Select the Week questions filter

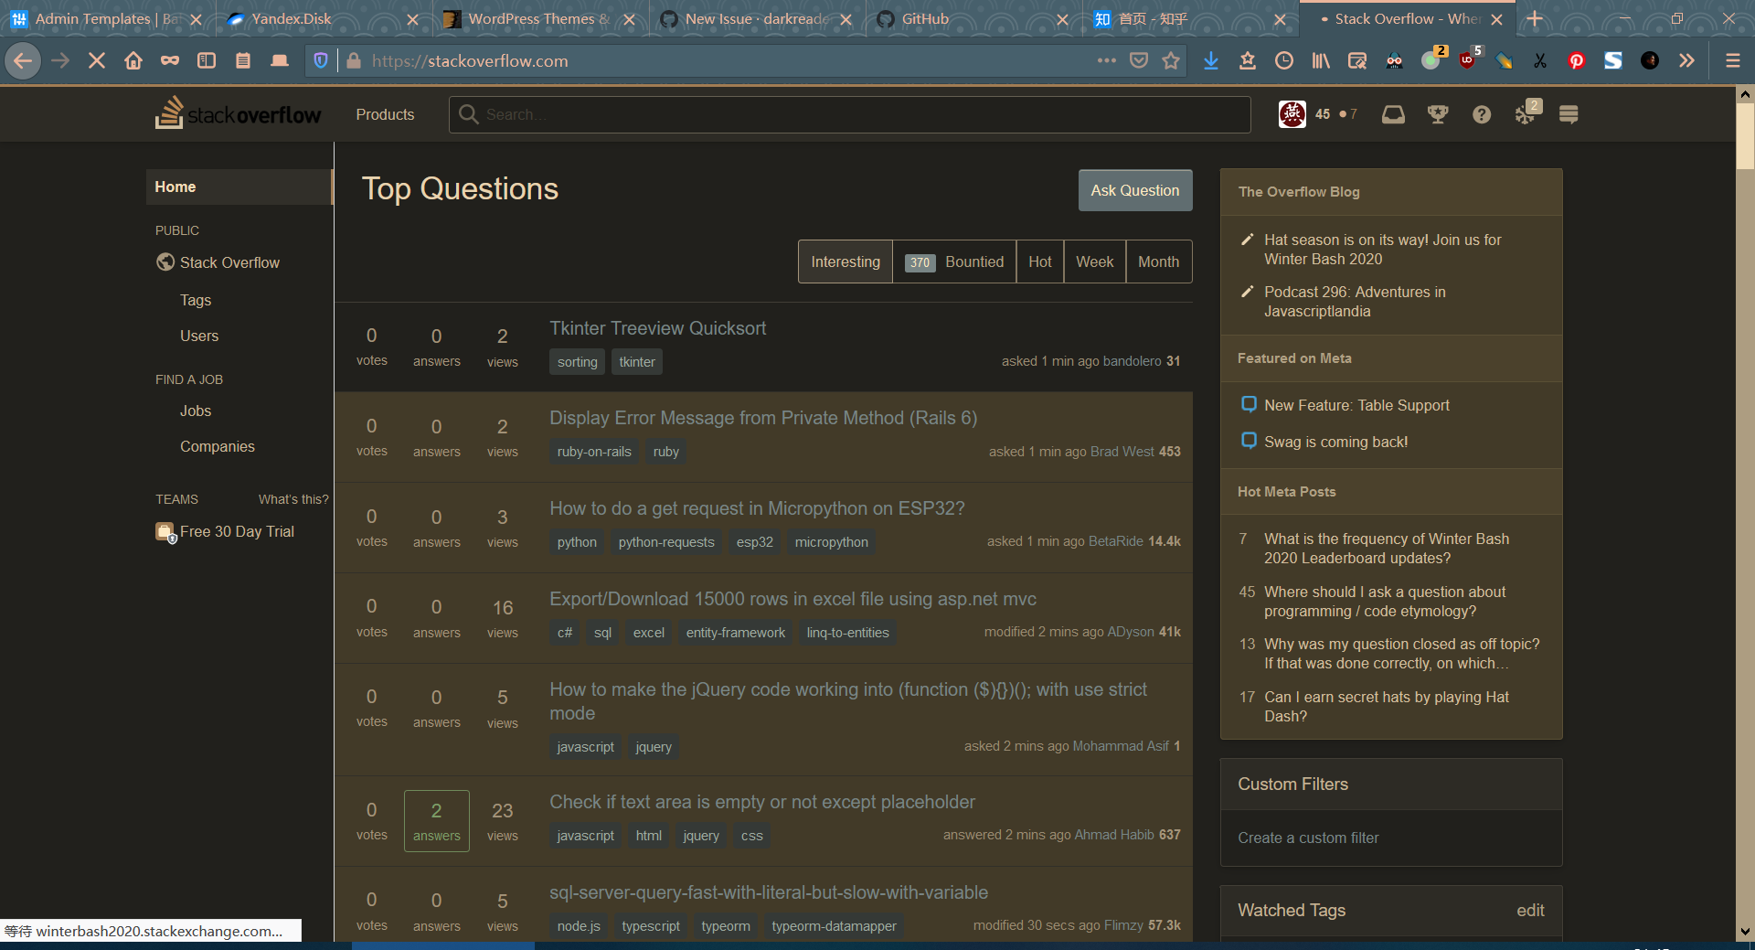(1094, 262)
